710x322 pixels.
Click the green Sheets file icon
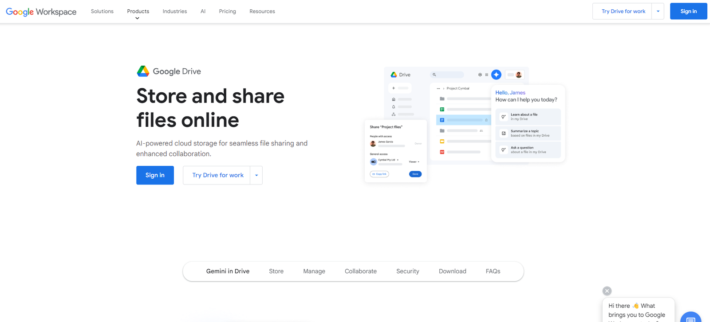coord(442,109)
